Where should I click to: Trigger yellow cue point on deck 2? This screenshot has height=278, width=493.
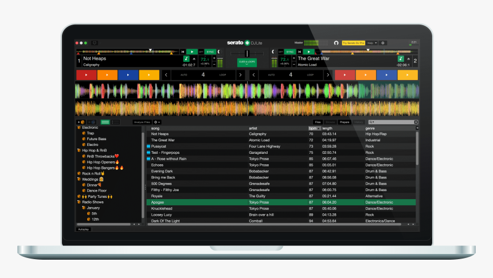pyautogui.click(x=408, y=75)
